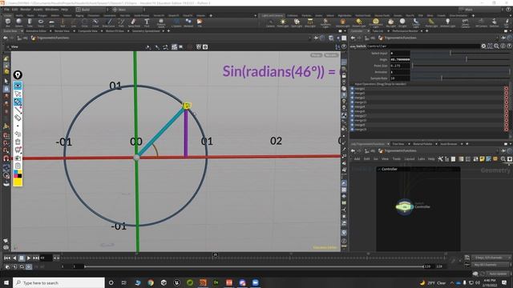Select the Grid shelf tool
This screenshot has height=288, width=513.
(x=51, y=23)
